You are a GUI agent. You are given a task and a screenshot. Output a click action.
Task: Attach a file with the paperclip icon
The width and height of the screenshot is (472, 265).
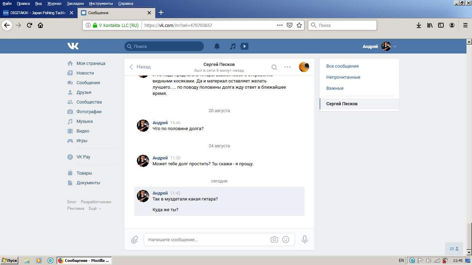point(134,239)
